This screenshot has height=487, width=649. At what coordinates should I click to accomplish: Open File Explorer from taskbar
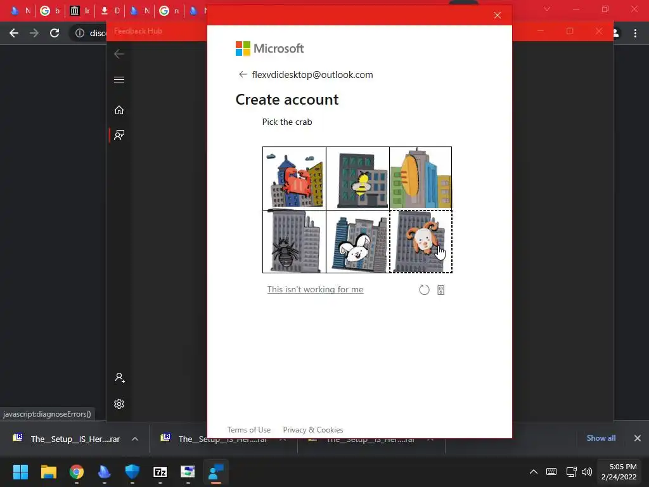[48, 472]
